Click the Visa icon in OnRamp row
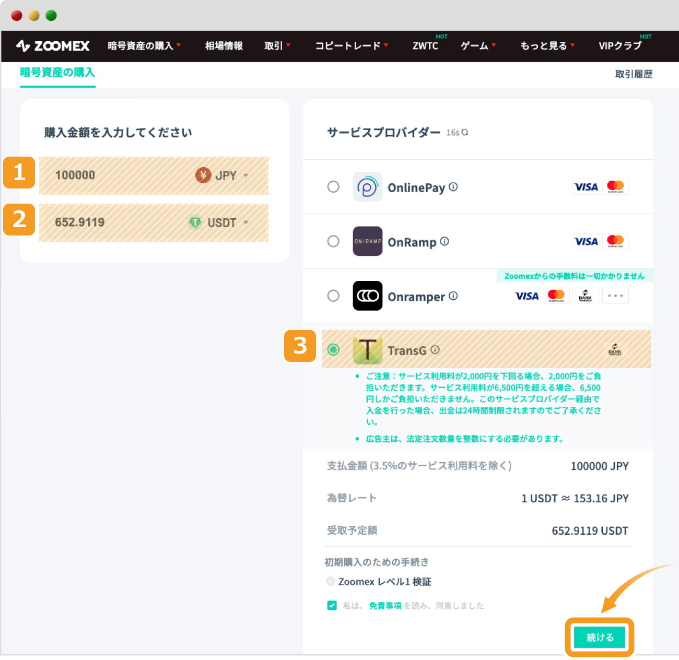Image resolution: width=679 pixels, height=660 pixels. click(x=586, y=241)
